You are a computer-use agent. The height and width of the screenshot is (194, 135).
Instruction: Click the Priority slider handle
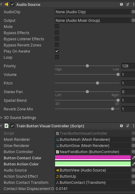87,66
